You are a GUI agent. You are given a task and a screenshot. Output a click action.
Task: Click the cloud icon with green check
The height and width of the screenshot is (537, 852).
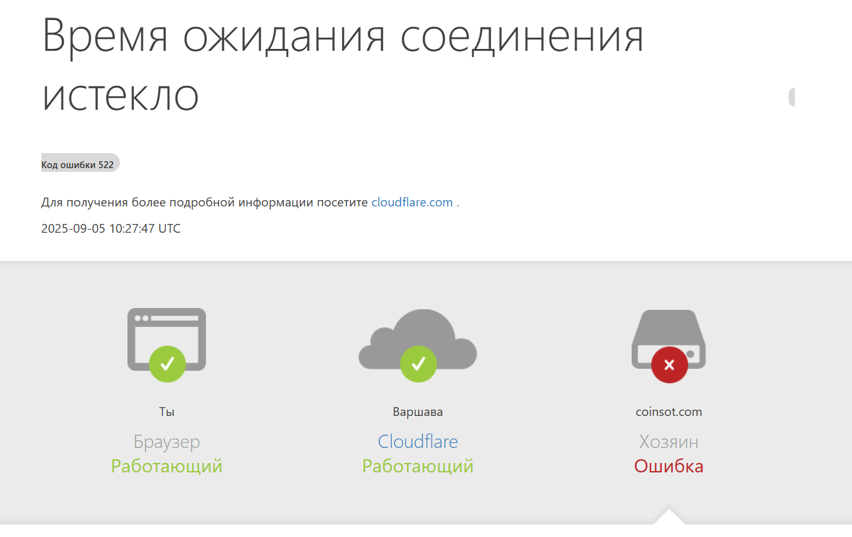click(418, 346)
